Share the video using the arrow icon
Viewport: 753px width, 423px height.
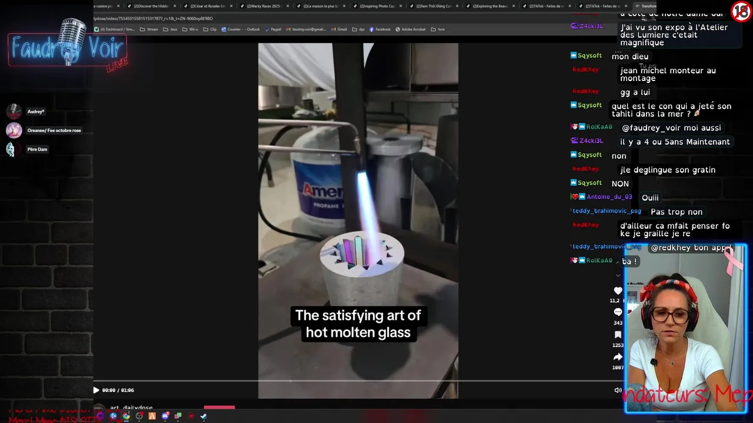tap(618, 357)
